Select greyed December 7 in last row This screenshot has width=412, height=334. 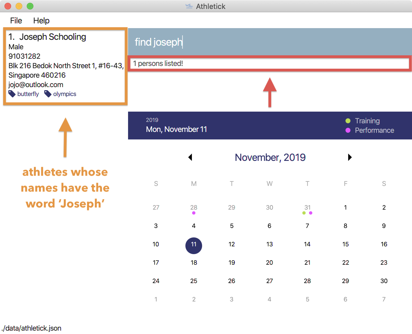[x=384, y=299]
